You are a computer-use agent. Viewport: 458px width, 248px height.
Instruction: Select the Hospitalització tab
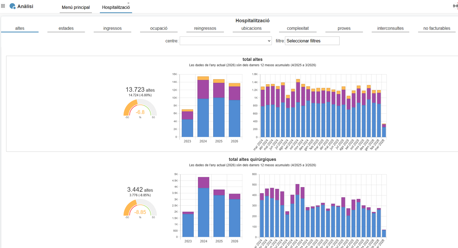click(x=116, y=8)
